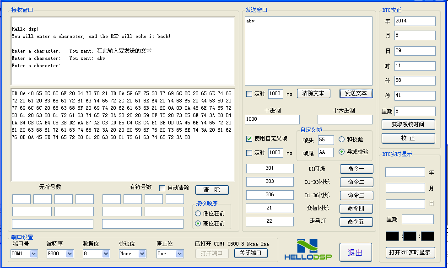Click the 分 field showing 58

(415, 80)
